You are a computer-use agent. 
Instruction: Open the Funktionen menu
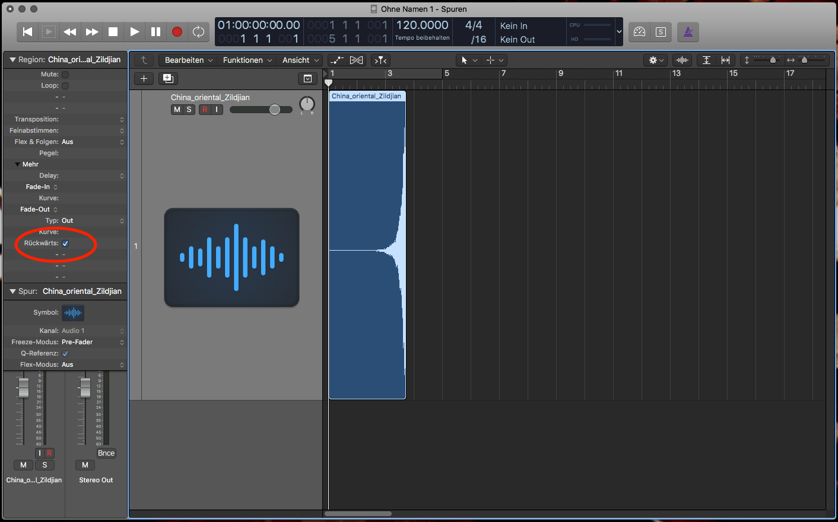point(247,60)
